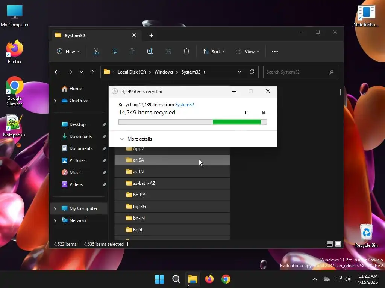Select Videos in navigation pane
The image size is (385, 288).
(76, 184)
